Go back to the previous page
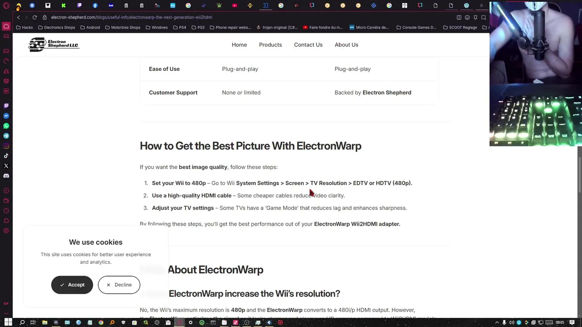 pyautogui.click(x=18, y=17)
